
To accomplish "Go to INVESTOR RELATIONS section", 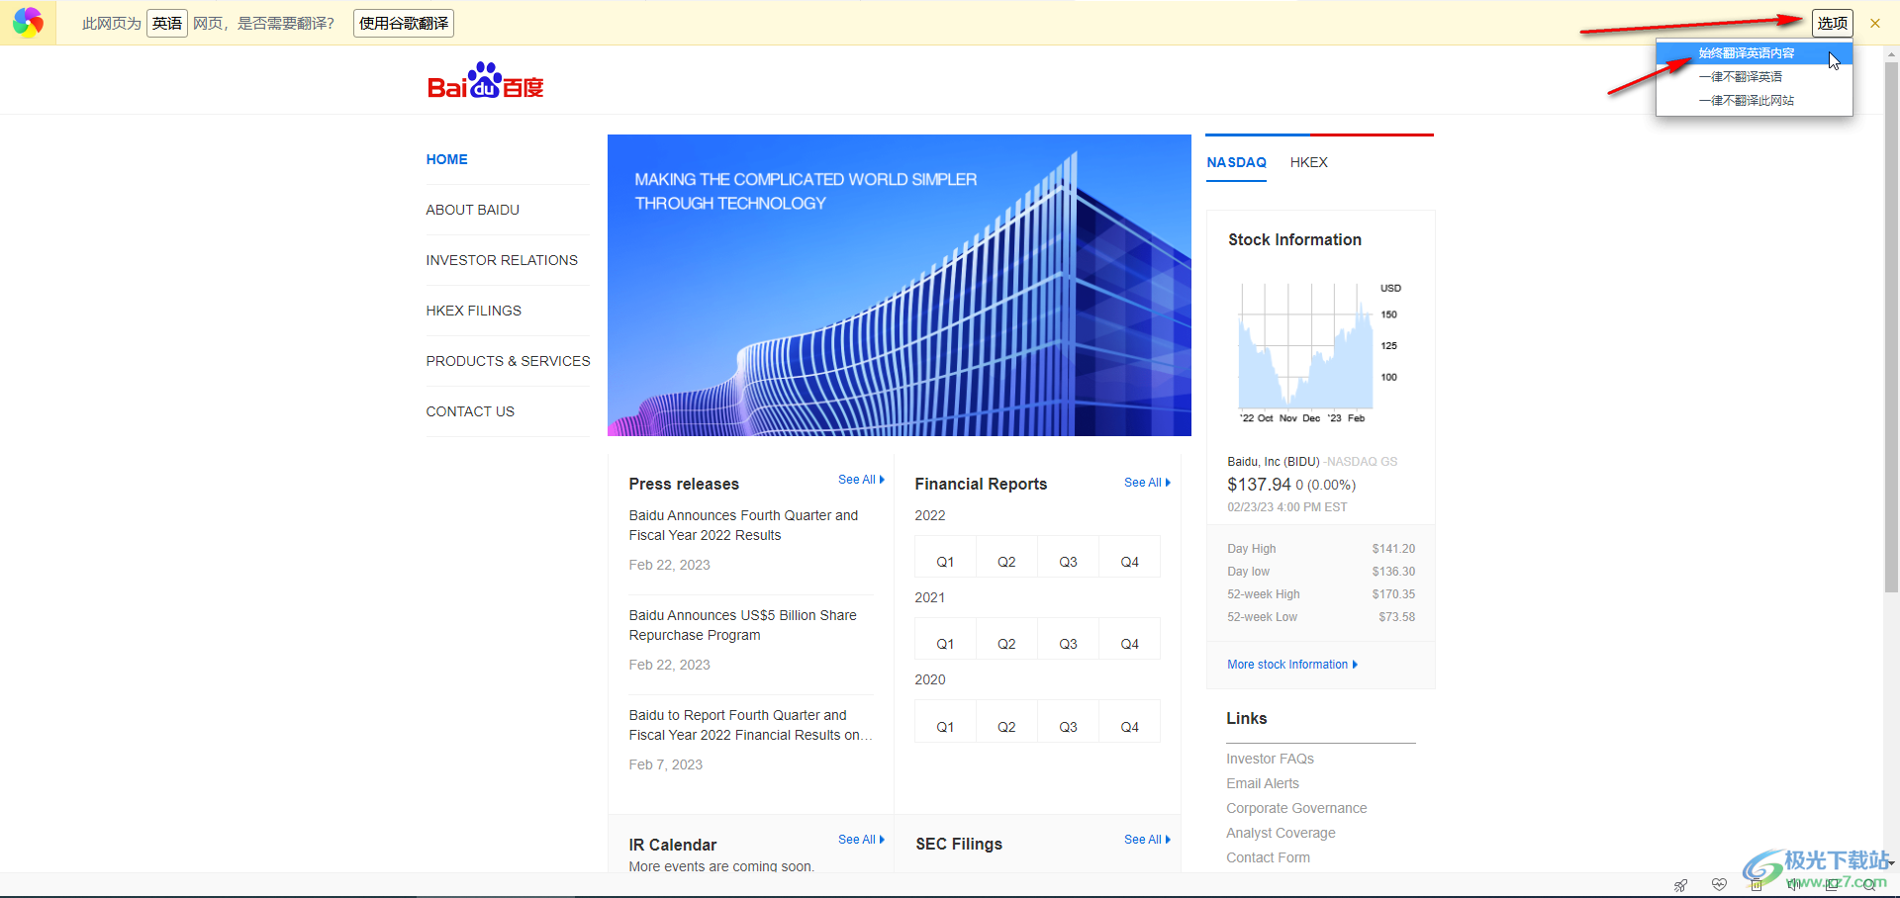I will (502, 260).
